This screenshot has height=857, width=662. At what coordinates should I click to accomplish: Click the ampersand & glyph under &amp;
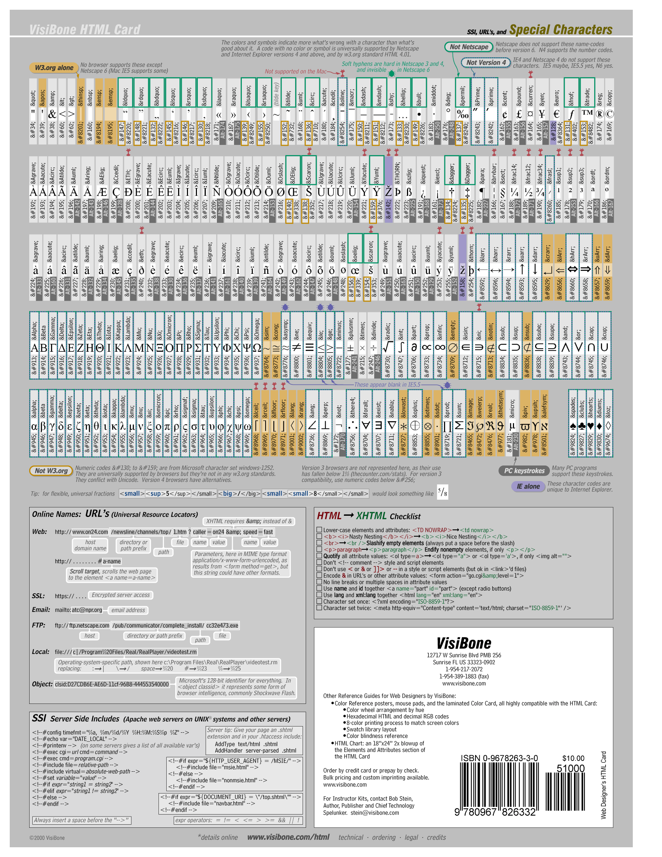tap(52, 114)
